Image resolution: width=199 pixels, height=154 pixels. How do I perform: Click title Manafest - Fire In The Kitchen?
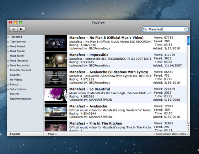point(96,123)
